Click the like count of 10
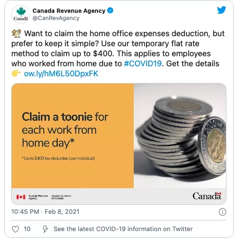The width and height of the screenshot is (237, 240). [27, 229]
